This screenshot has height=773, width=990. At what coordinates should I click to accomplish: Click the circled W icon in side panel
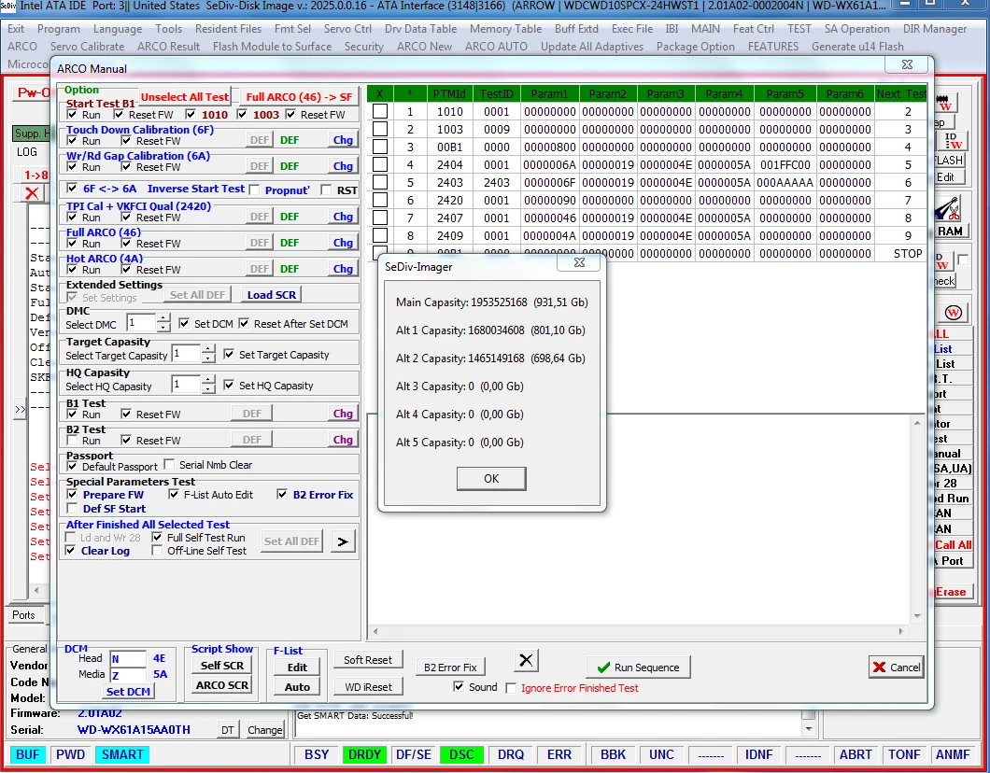click(x=953, y=312)
